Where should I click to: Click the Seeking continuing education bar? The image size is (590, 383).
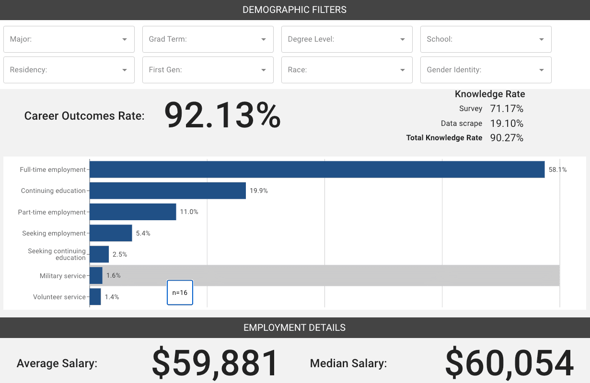tap(99, 254)
